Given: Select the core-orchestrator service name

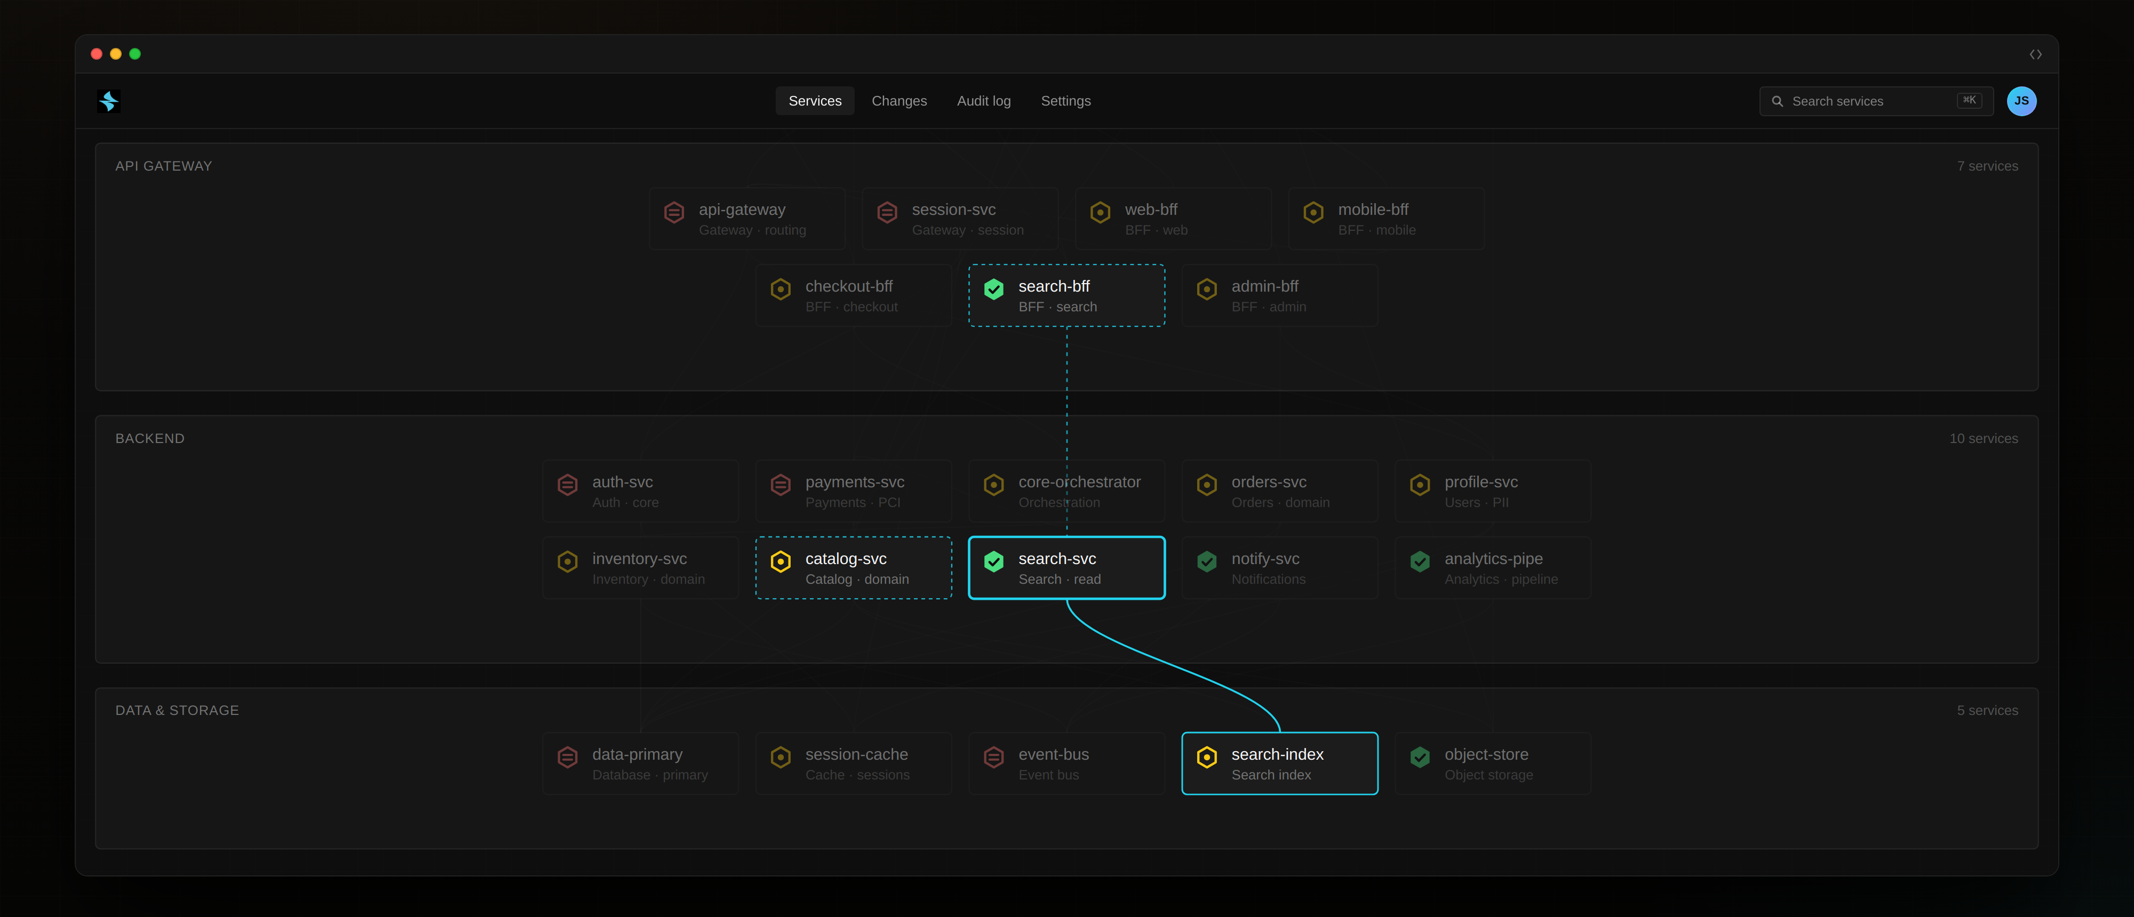Looking at the screenshot, I should click(1079, 481).
